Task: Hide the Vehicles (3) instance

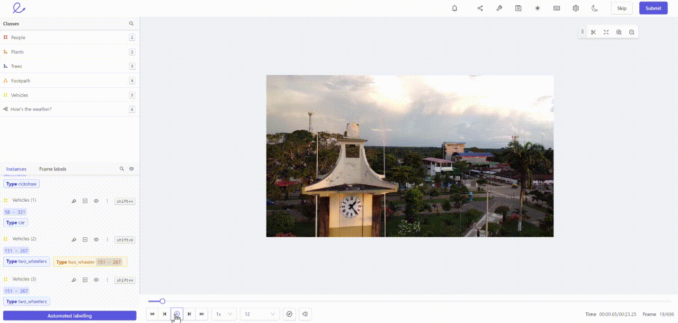Action: click(96, 280)
